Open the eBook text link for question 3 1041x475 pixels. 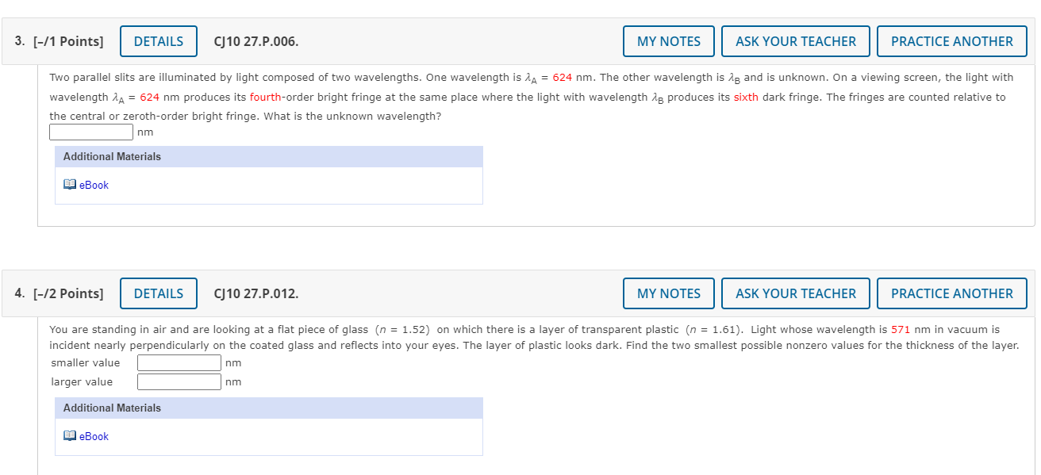pyautogui.click(x=94, y=185)
